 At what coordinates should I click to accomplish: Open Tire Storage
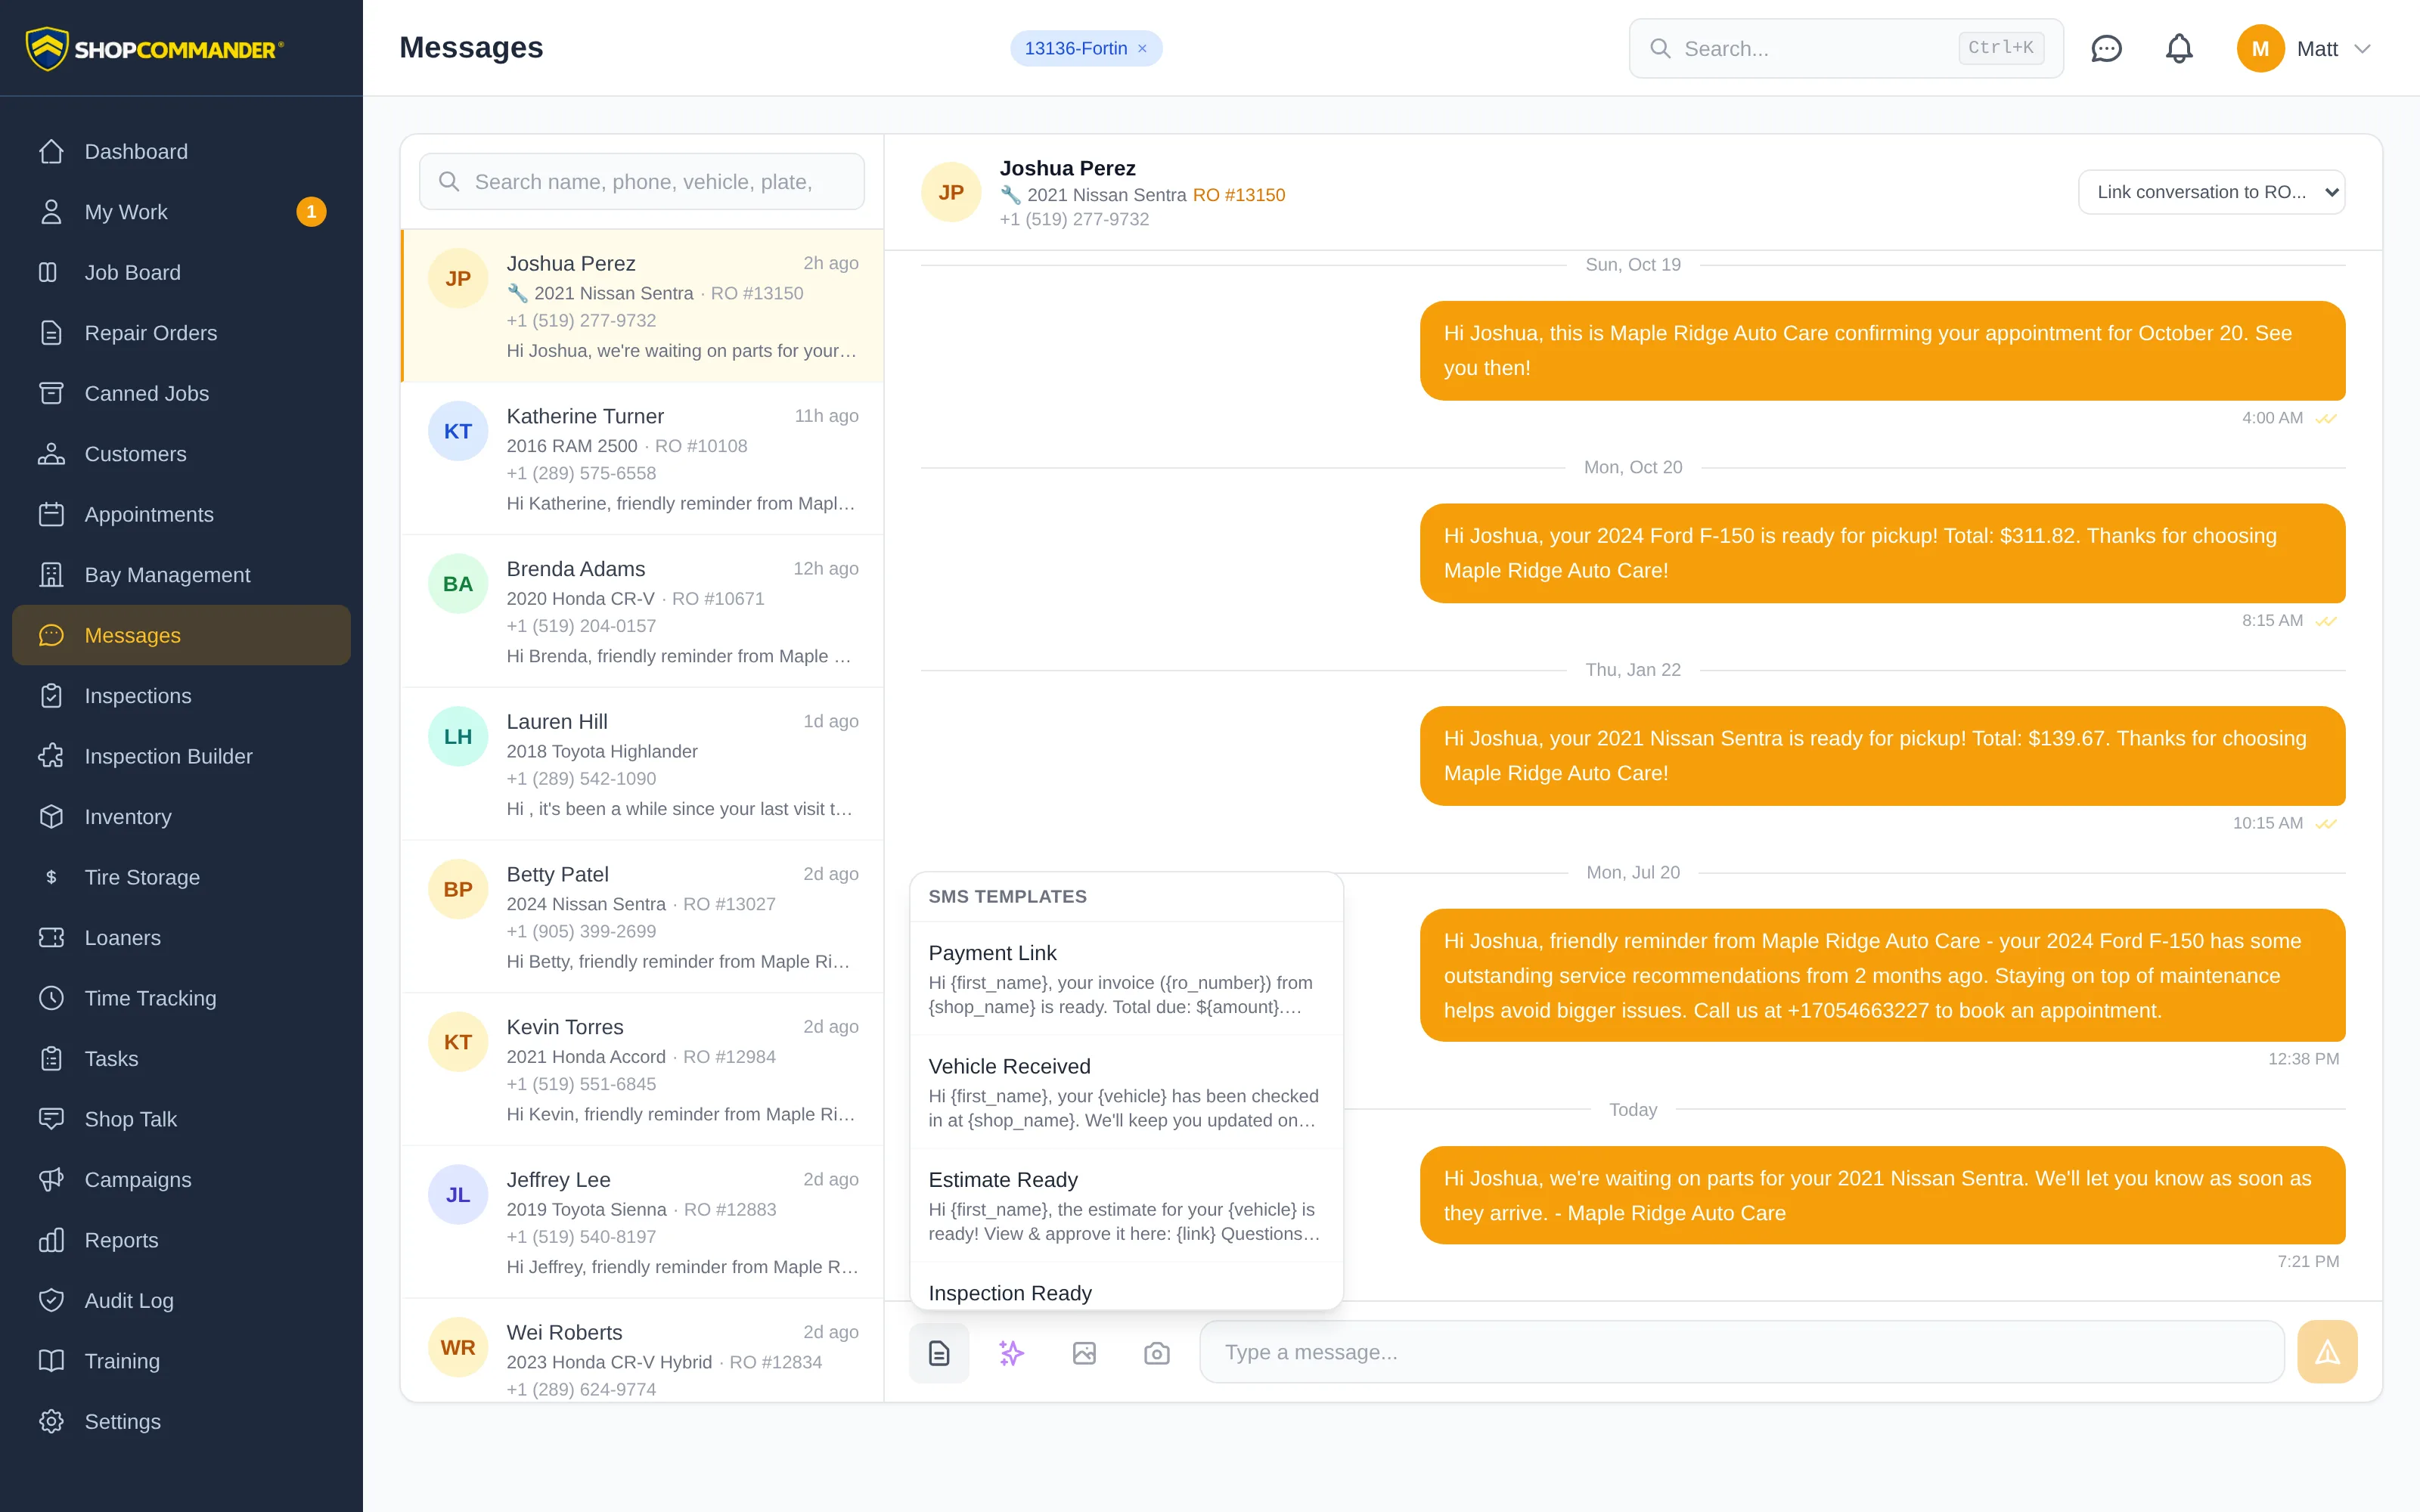[x=181, y=877]
